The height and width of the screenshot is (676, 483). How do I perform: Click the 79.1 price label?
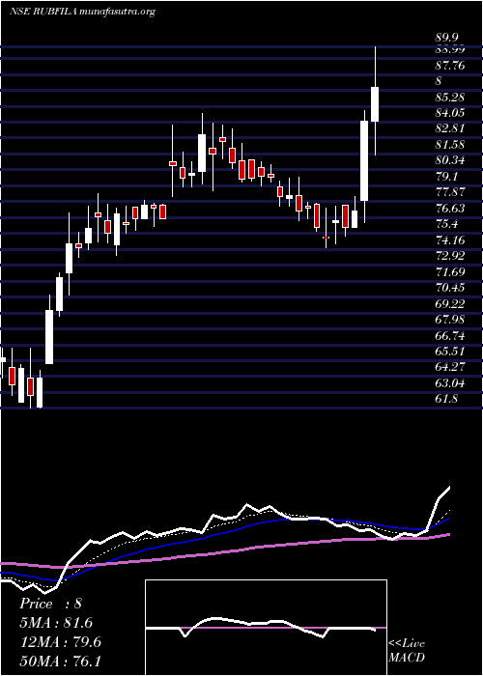[447, 177]
